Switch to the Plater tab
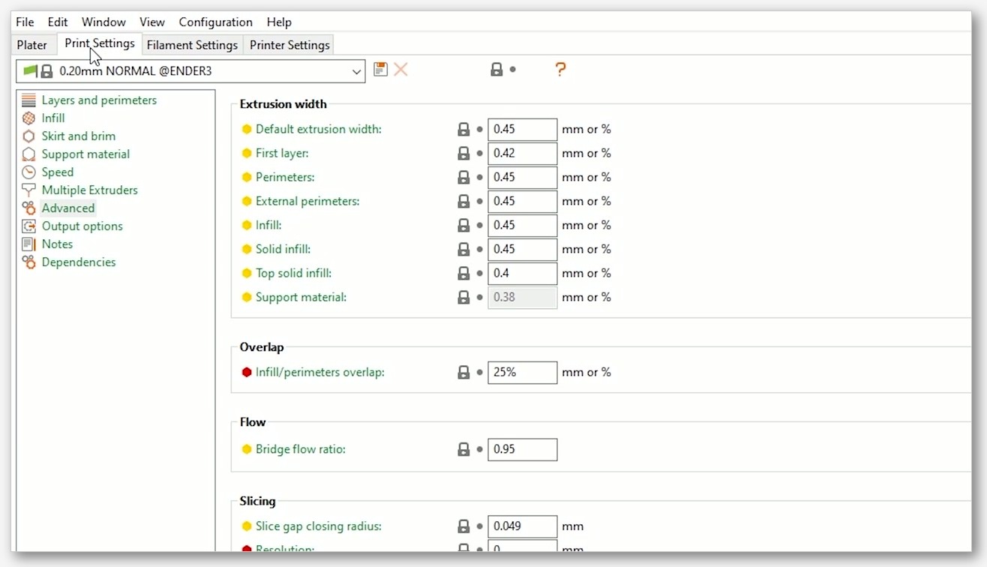Image resolution: width=987 pixels, height=567 pixels. tap(32, 45)
